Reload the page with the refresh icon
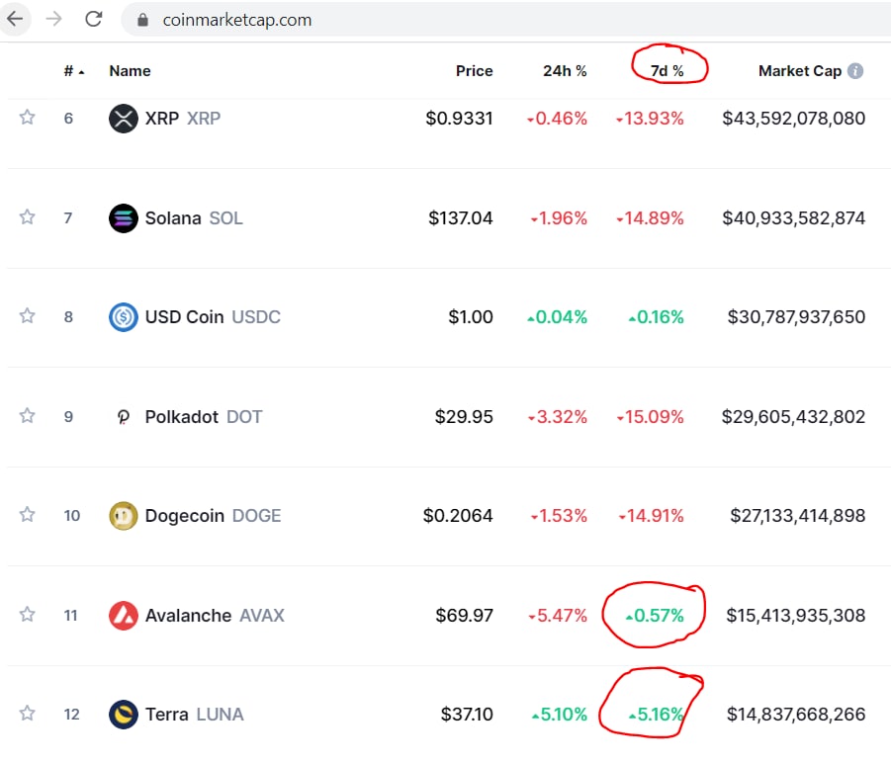891x764 pixels. tap(94, 20)
